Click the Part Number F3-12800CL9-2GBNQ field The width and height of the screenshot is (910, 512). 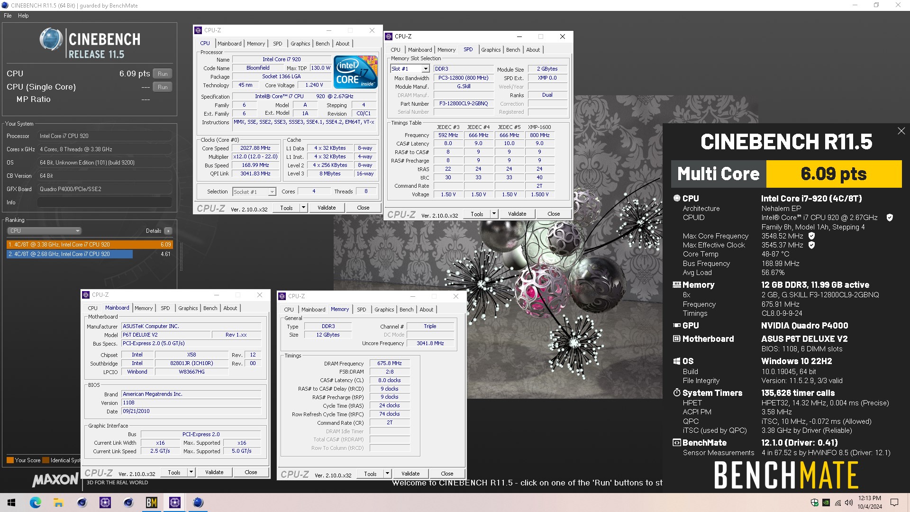464,103
